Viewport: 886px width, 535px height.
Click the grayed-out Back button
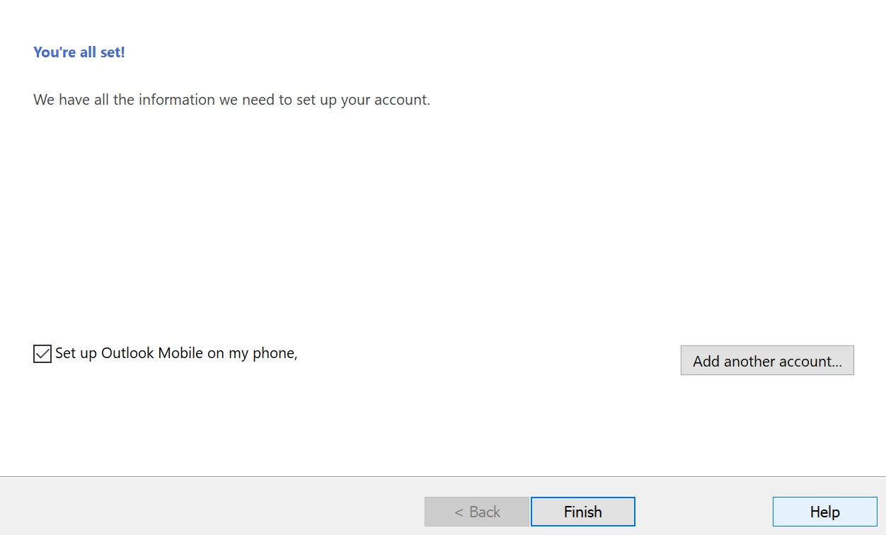pos(476,512)
